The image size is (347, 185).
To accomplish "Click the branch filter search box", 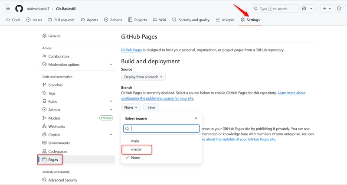I will (x=161, y=129).
